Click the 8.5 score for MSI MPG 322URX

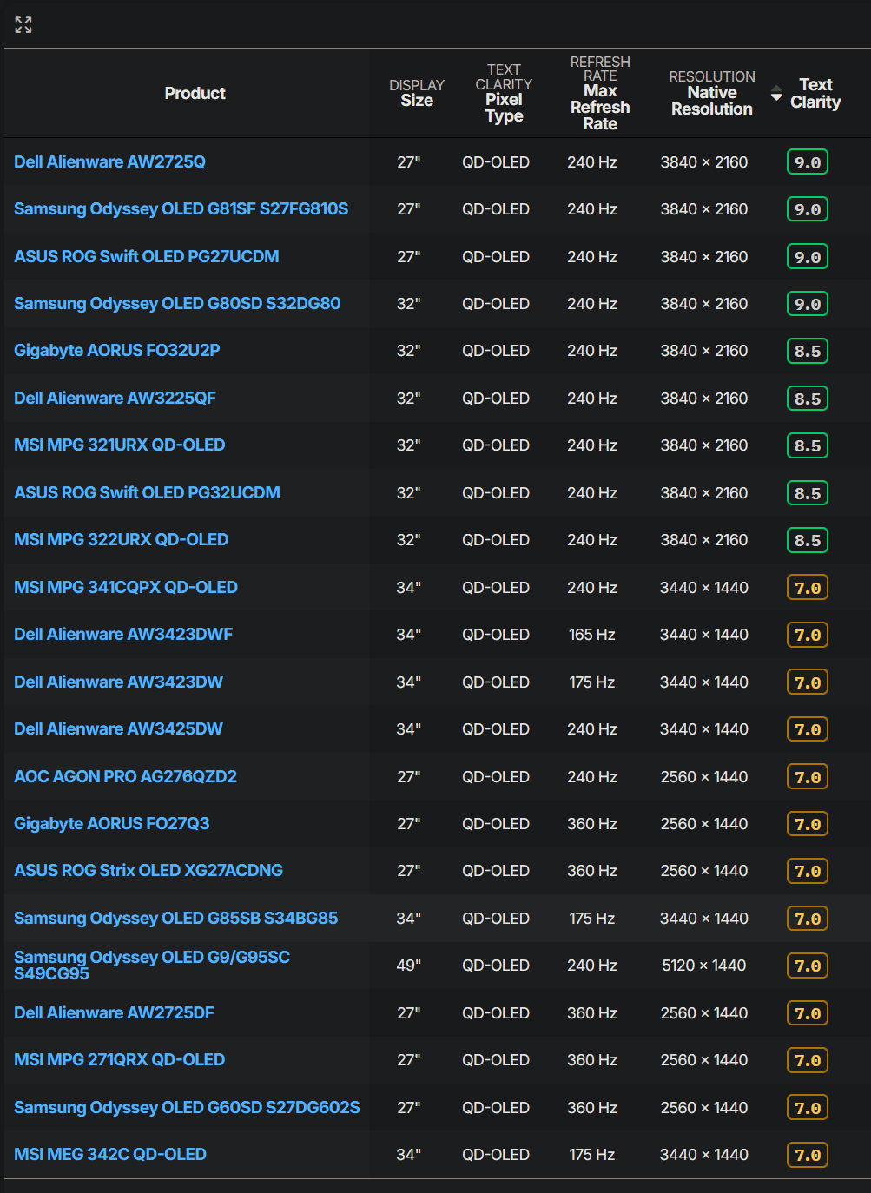[x=808, y=540]
